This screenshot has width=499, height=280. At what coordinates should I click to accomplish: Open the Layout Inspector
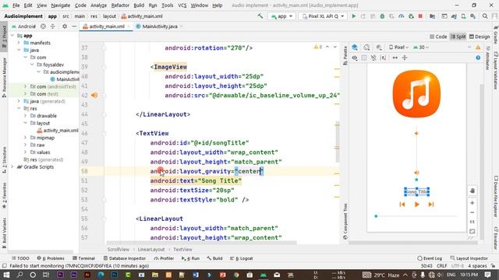pos(469,258)
